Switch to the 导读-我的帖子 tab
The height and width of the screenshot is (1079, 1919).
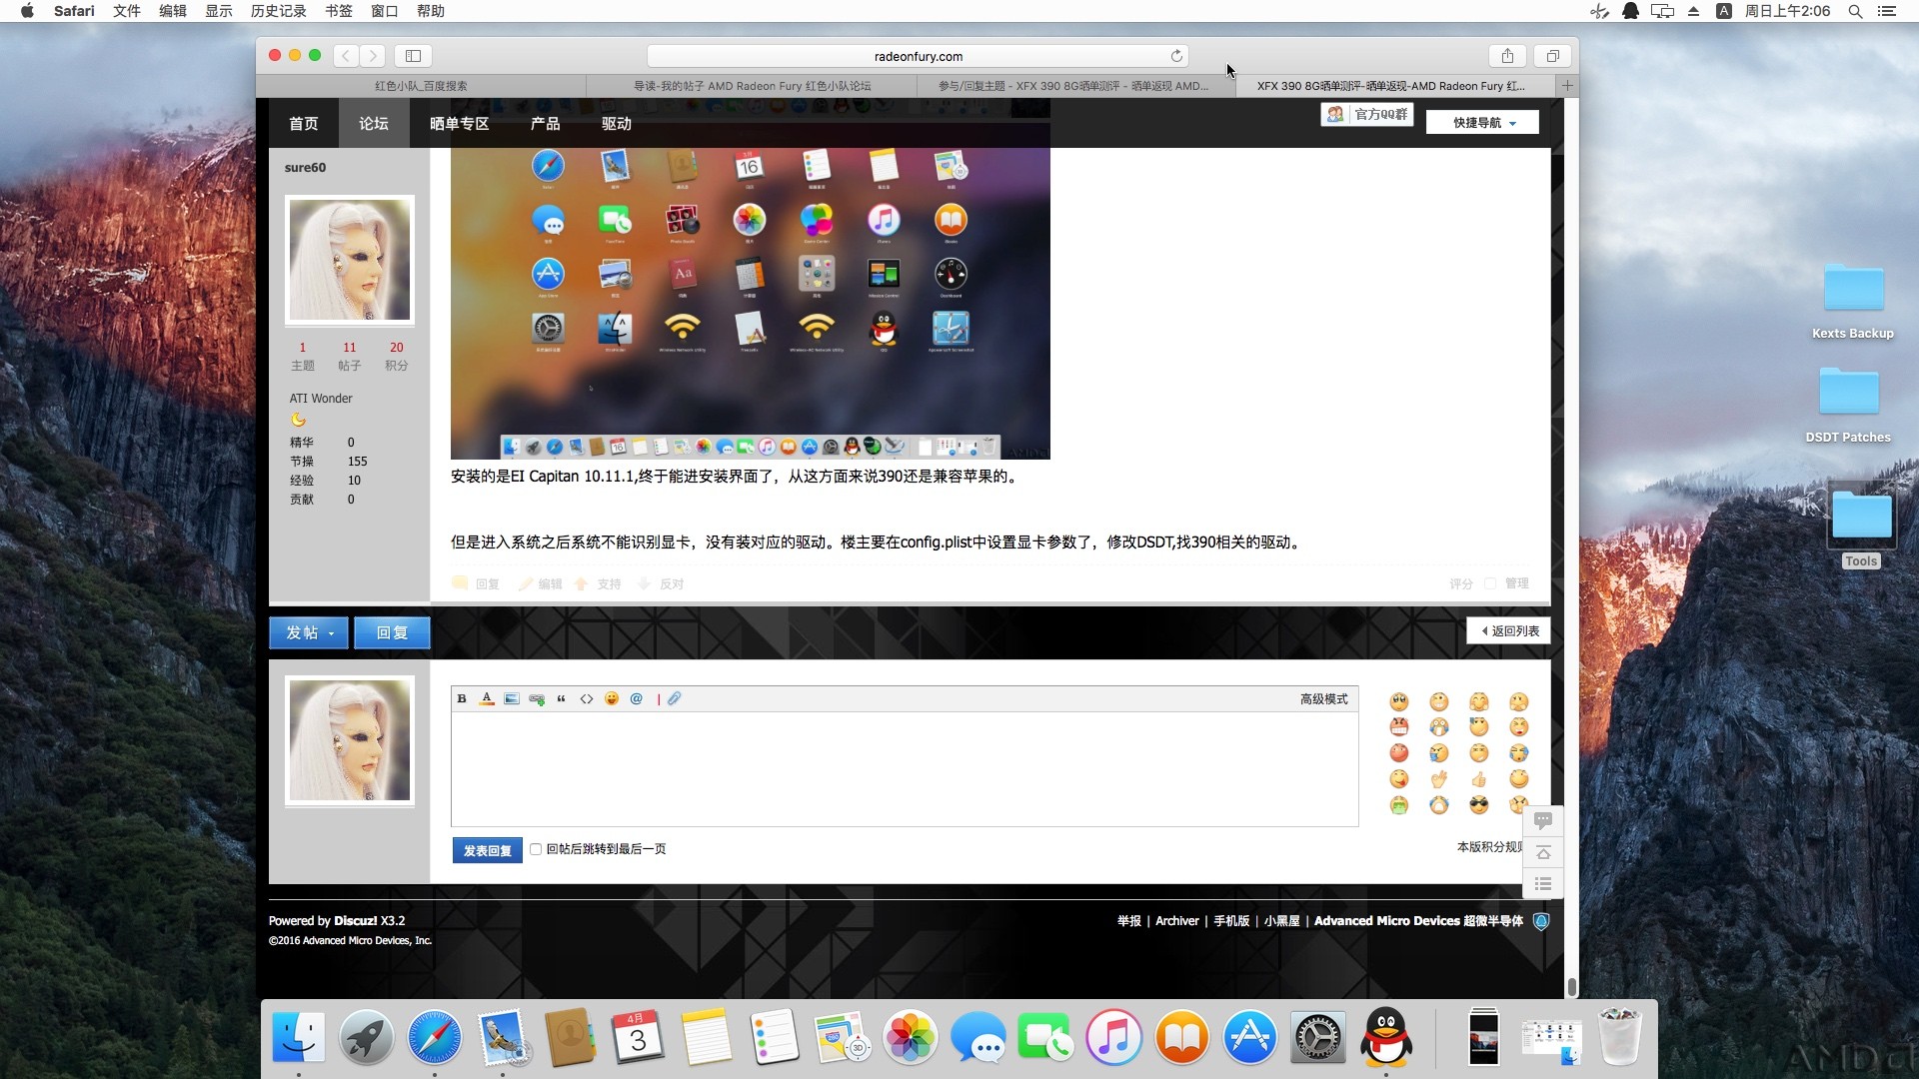pyautogui.click(x=752, y=86)
